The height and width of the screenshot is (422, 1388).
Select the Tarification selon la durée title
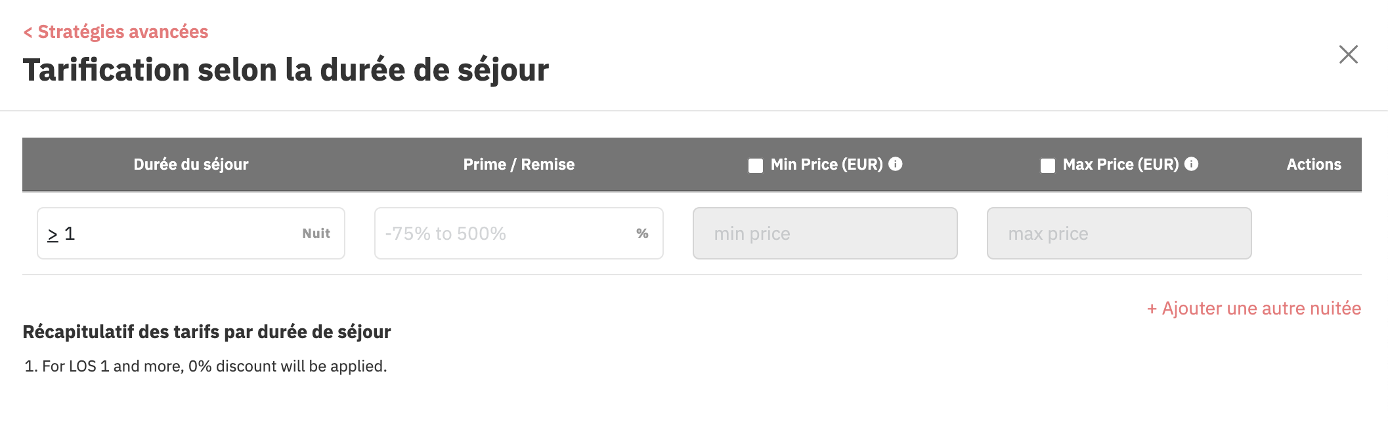286,71
